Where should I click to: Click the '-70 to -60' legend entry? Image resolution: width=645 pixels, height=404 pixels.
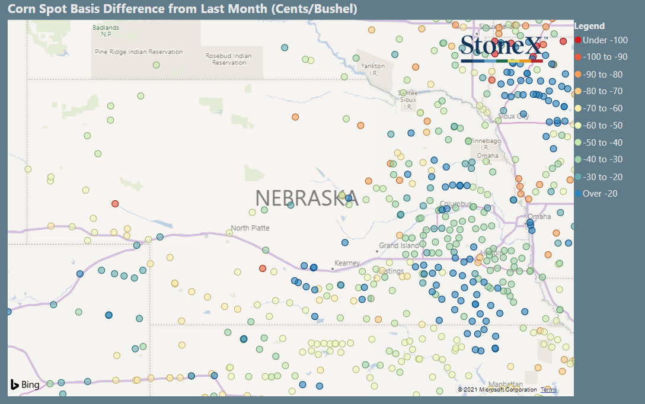click(x=599, y=108)
